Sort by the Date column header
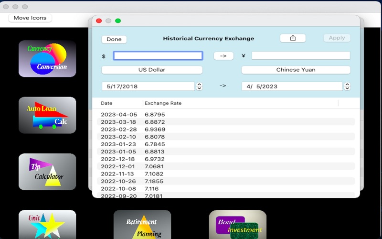Image resolution: width=382 pixels, height=239 pixels. (x=106, y=103)
